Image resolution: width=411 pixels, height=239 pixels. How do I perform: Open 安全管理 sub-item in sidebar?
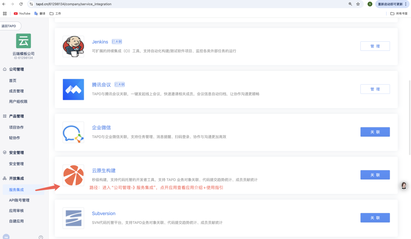click(x=16, y=164)
